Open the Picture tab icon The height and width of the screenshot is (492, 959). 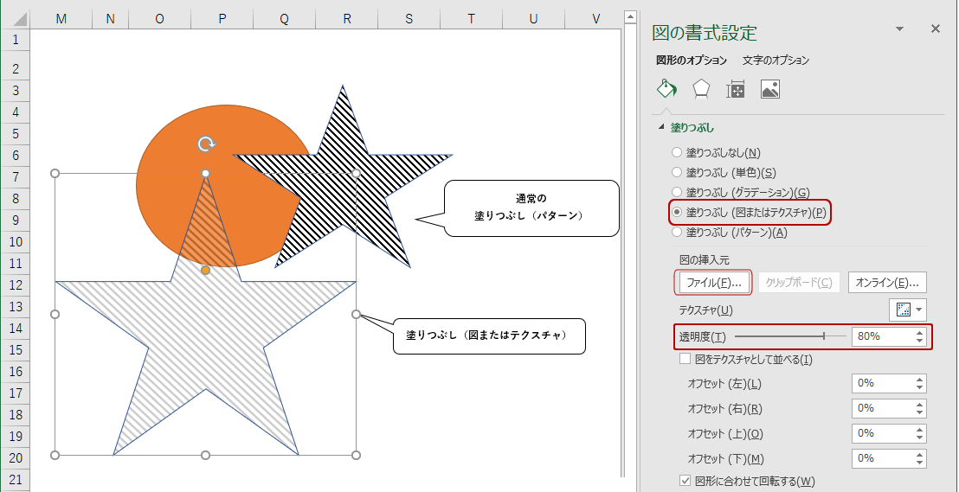pyautogui.click(x=770, y=89)
